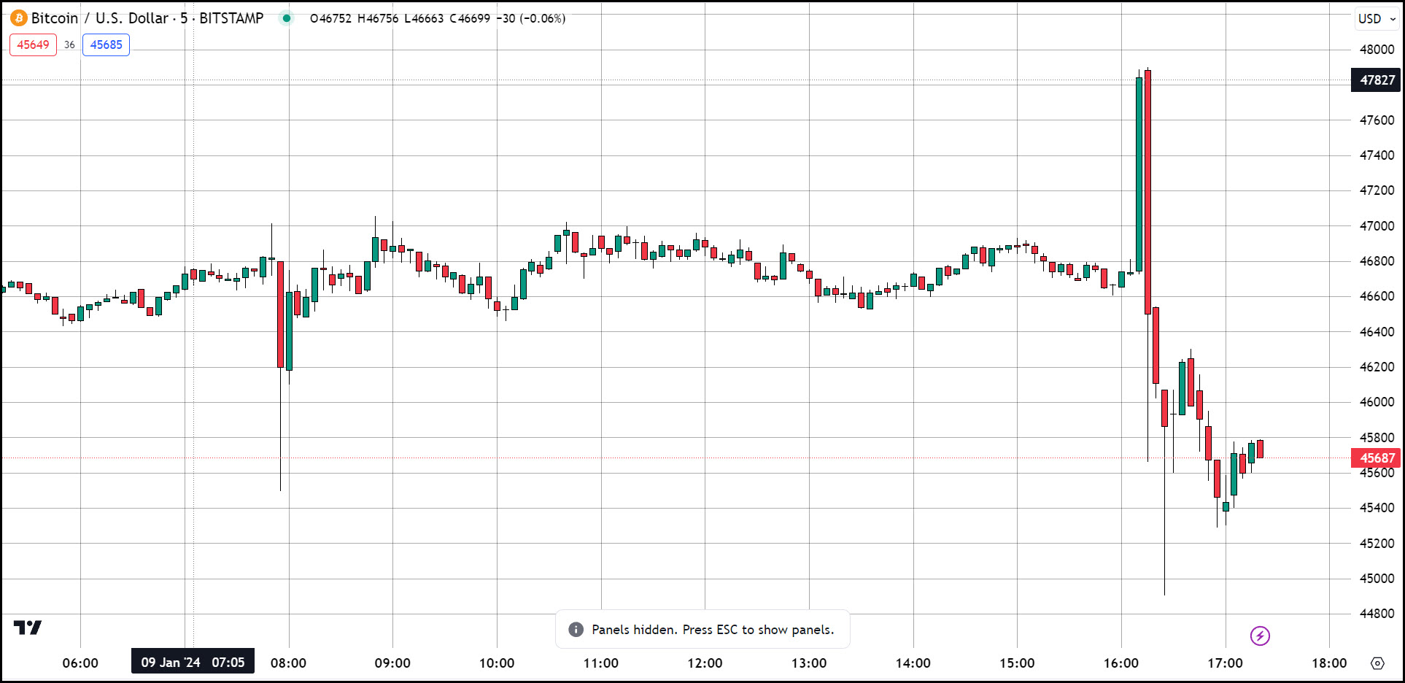This screenshot has width=1405, height=683.
Task: Click the current price label 45687
Action: (1377, 458)
